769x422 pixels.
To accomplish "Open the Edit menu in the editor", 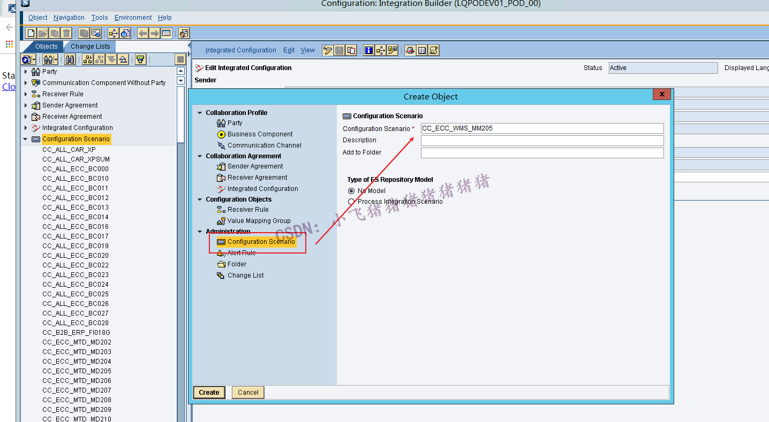I will point(289,50).
